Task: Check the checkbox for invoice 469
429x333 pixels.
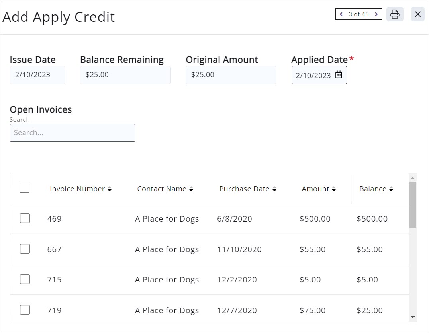Action: (x=24, y=218)
